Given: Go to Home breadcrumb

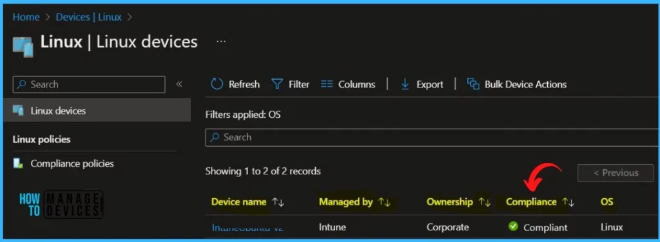Looking at the screenshot, I should pos(25,17).
